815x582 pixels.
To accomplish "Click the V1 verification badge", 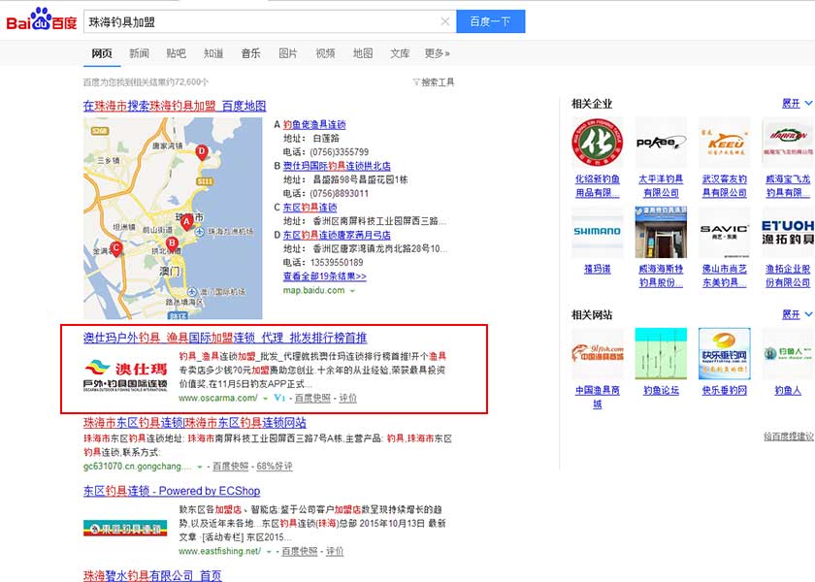I will coord(279,398).
